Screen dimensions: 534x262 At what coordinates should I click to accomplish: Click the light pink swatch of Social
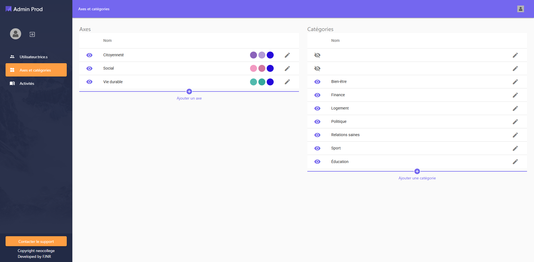(x=253, y=68)
